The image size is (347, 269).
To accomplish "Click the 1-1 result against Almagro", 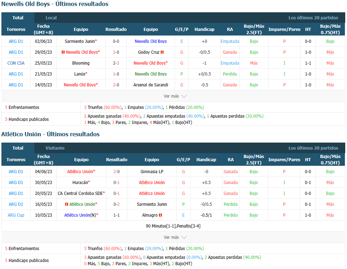I will pyautogui.click(x=116, y=215).
